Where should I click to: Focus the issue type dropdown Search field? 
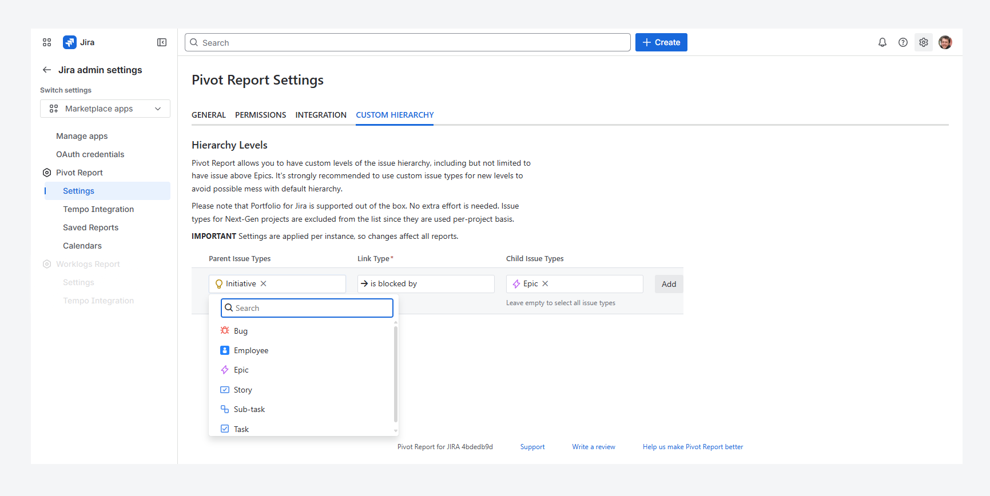[307, 308]
